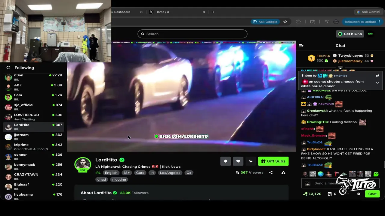Viewport: 385px width, 216px height.
Task: Click the Ask Google lens button
Action: pos(265,22)
